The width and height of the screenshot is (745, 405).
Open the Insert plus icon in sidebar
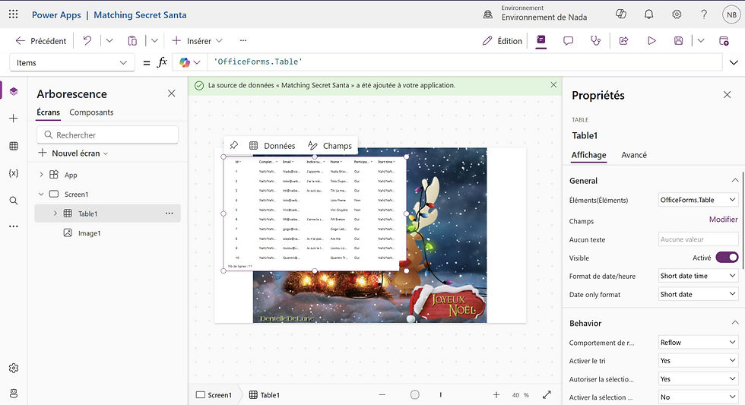coord(14,119)
